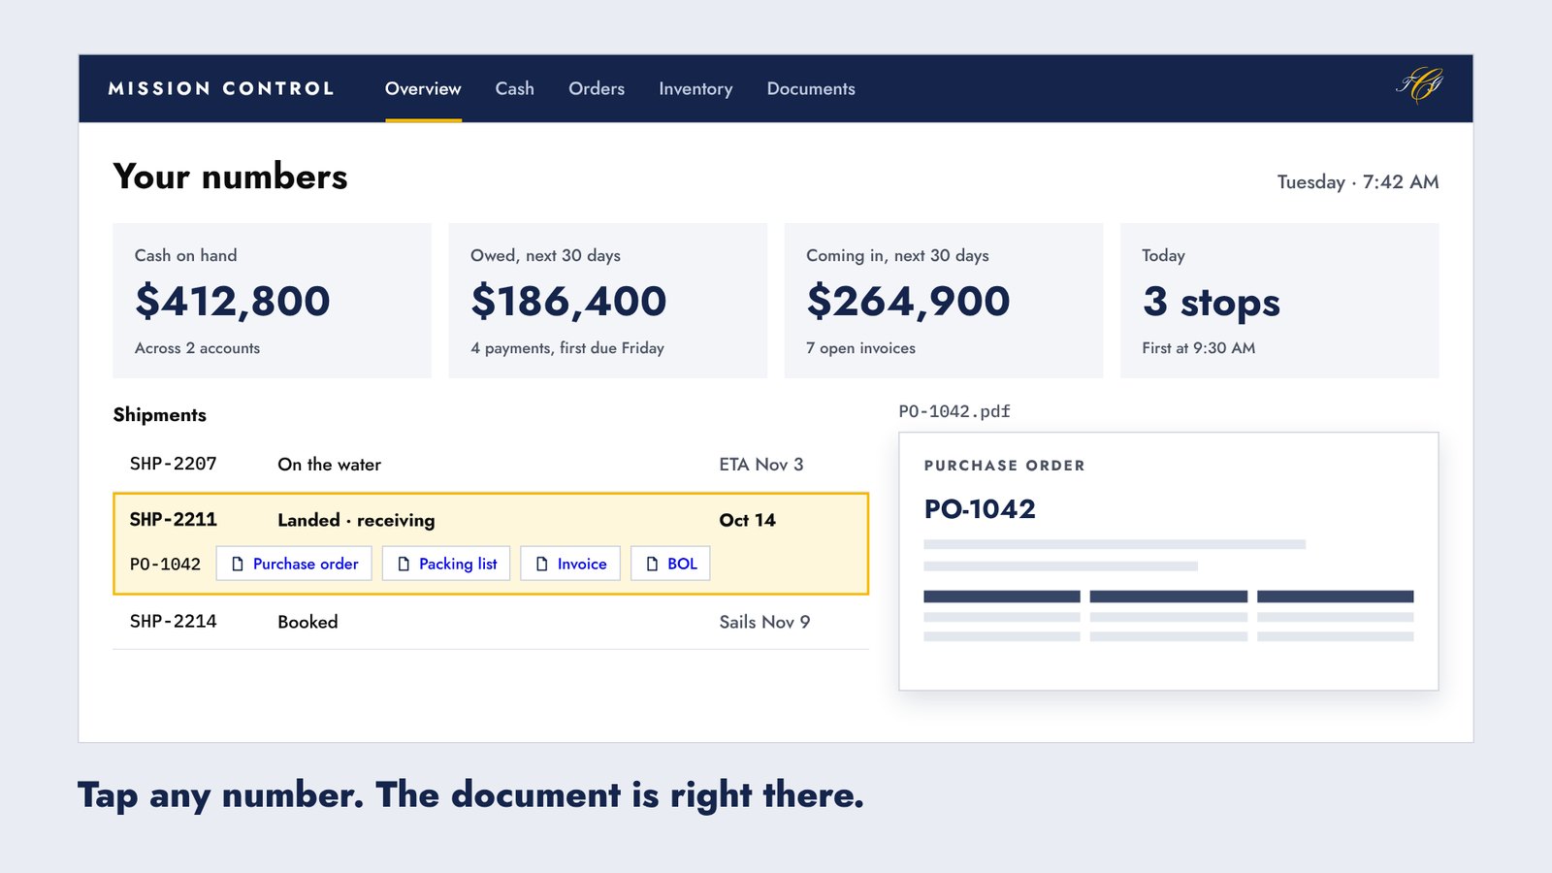
Task: Open the Inventory tab
Action: (695, 88)
